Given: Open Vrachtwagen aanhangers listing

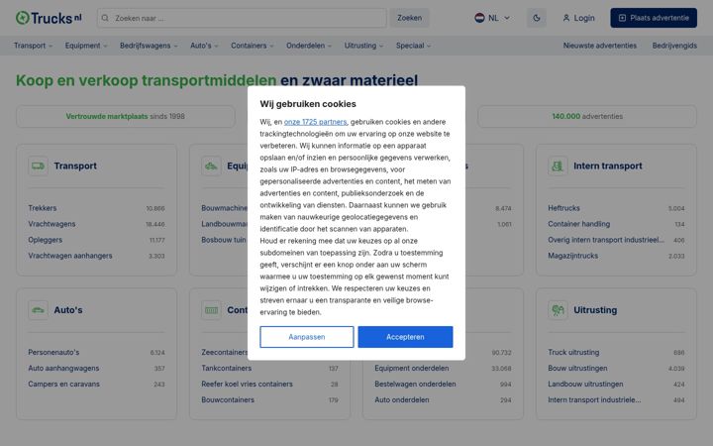Looking at the screenshot, I should [x=70, y=256].
